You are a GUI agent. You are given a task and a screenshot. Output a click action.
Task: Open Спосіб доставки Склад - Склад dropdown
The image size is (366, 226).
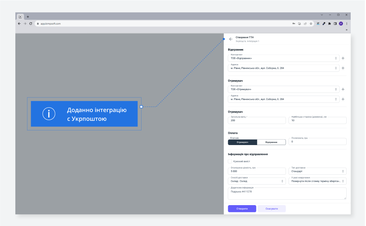[x=257, y=181]
